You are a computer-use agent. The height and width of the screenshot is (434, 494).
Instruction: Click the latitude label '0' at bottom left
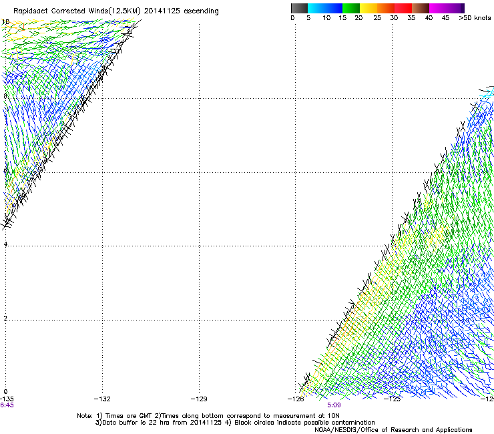[5, 392]
